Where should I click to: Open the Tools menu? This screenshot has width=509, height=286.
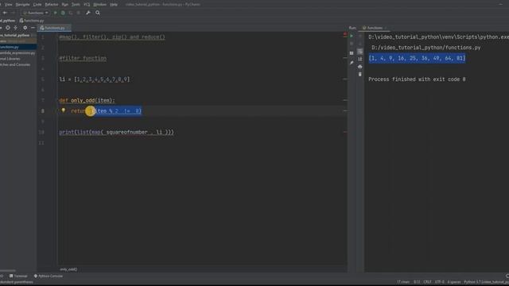[x=76, y=5]
